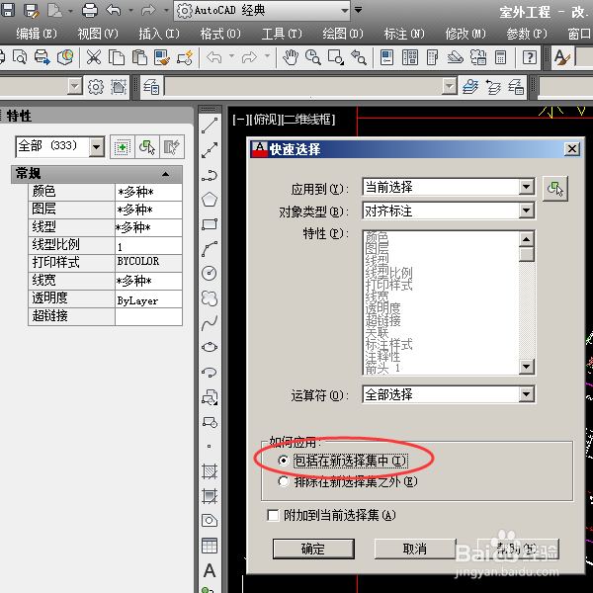Click the 确定 button

click(313, 549)
